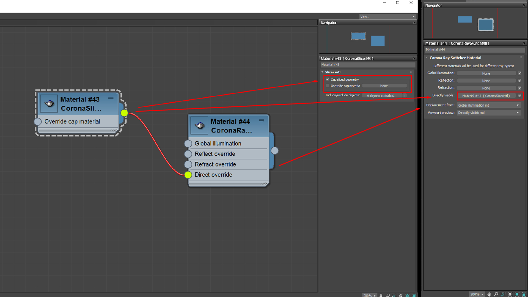The image size is (528, 297).
Task: Click the output socket of Material #44 node
Action: point(275,151)
